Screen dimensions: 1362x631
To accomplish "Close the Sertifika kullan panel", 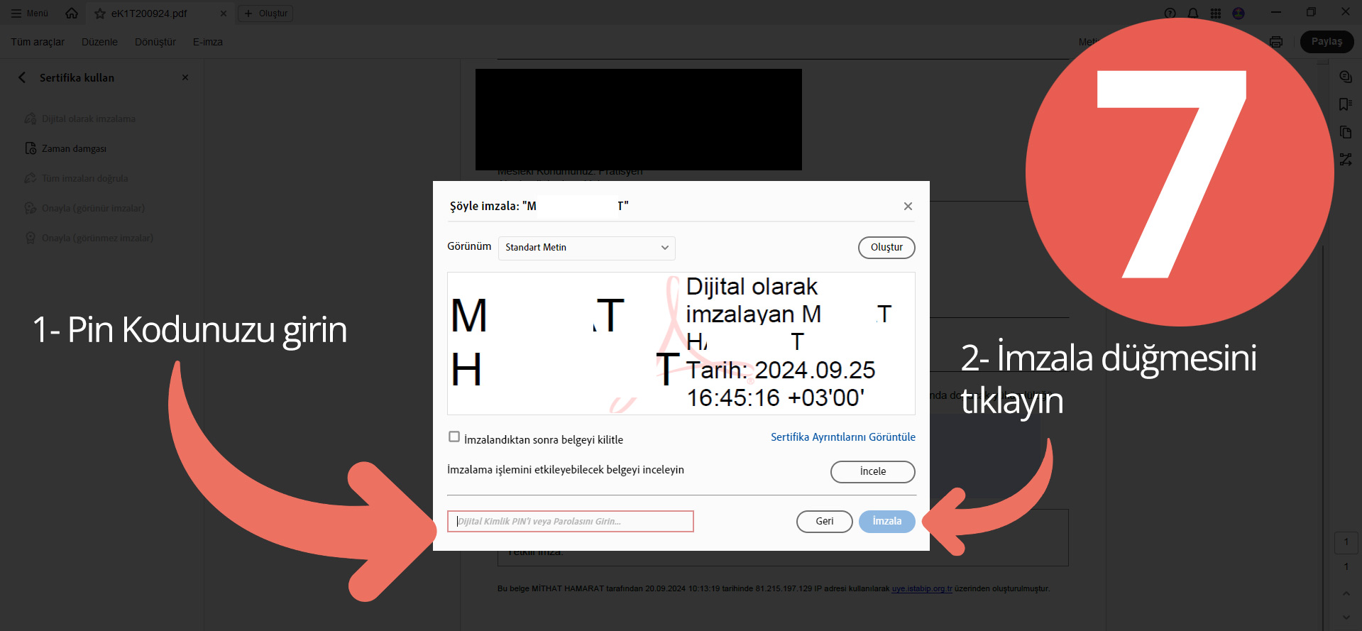I will coord(185,77).
